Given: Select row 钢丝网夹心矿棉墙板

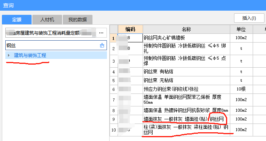Looking at the screenshot, I should [186, 38].
